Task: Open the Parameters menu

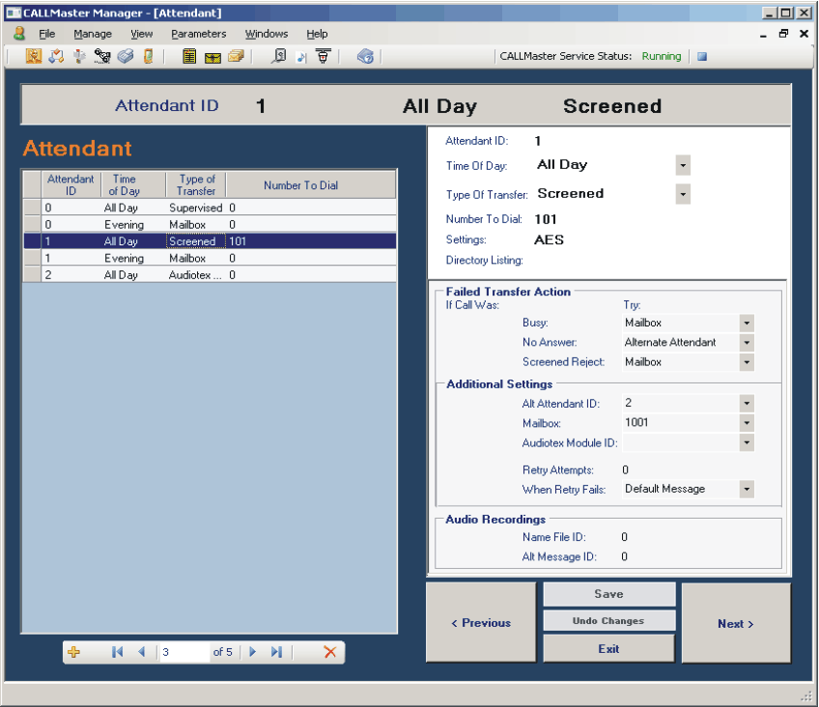Action: [199, 34]
